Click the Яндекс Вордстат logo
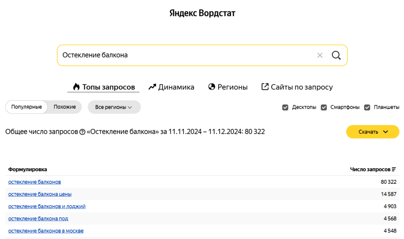The height and width of the screenshot is (239, 404). pyautogui.click(x=202, y=13)
